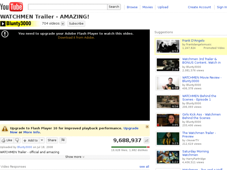Click the exclamation alert icon in player

pyautogui.click(x=5, y=34)
